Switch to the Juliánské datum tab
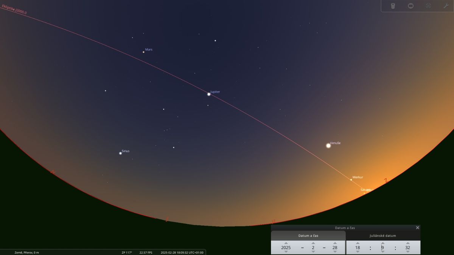Viewport: 454px width, 255px height. [383, 236]
